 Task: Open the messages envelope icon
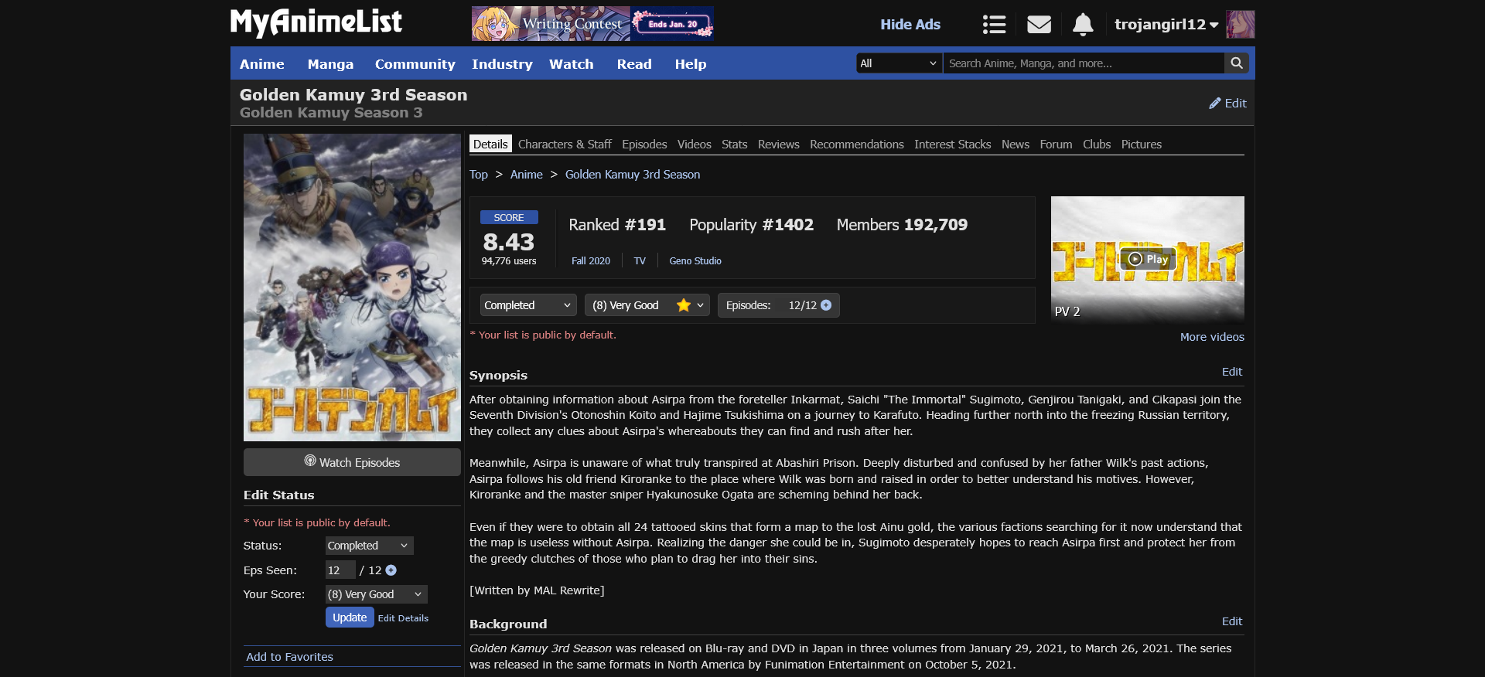pos(1039,25)
